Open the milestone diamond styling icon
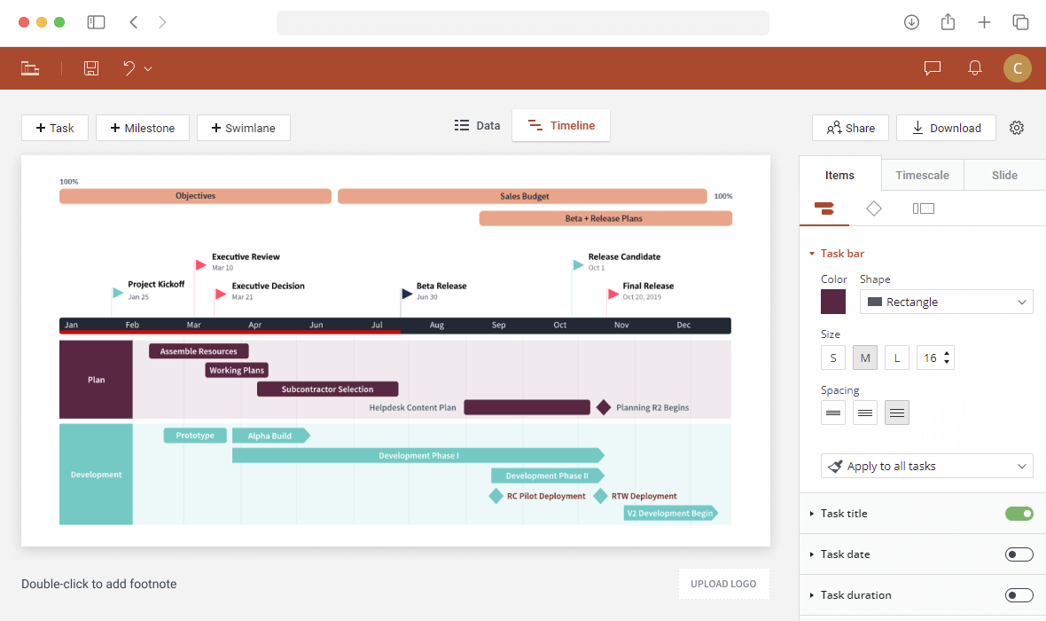Image resolution: width=1046 pixels, height=621 pixels. pyautogui.click(x=874, y=208)
